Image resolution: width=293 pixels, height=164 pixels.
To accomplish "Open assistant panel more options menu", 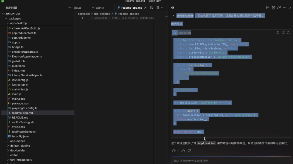I will coord(285,8).
